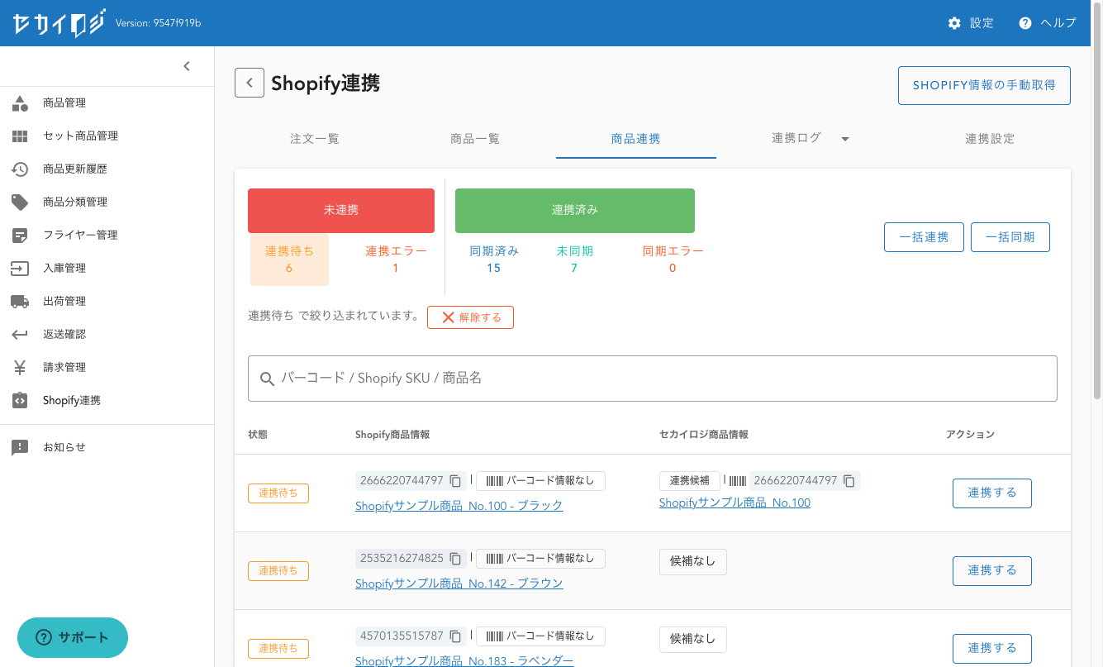The width and height of the screenshot is (1103, 667).
Task: Filter list by 未同期 items
Action: (x=574, y=259)
